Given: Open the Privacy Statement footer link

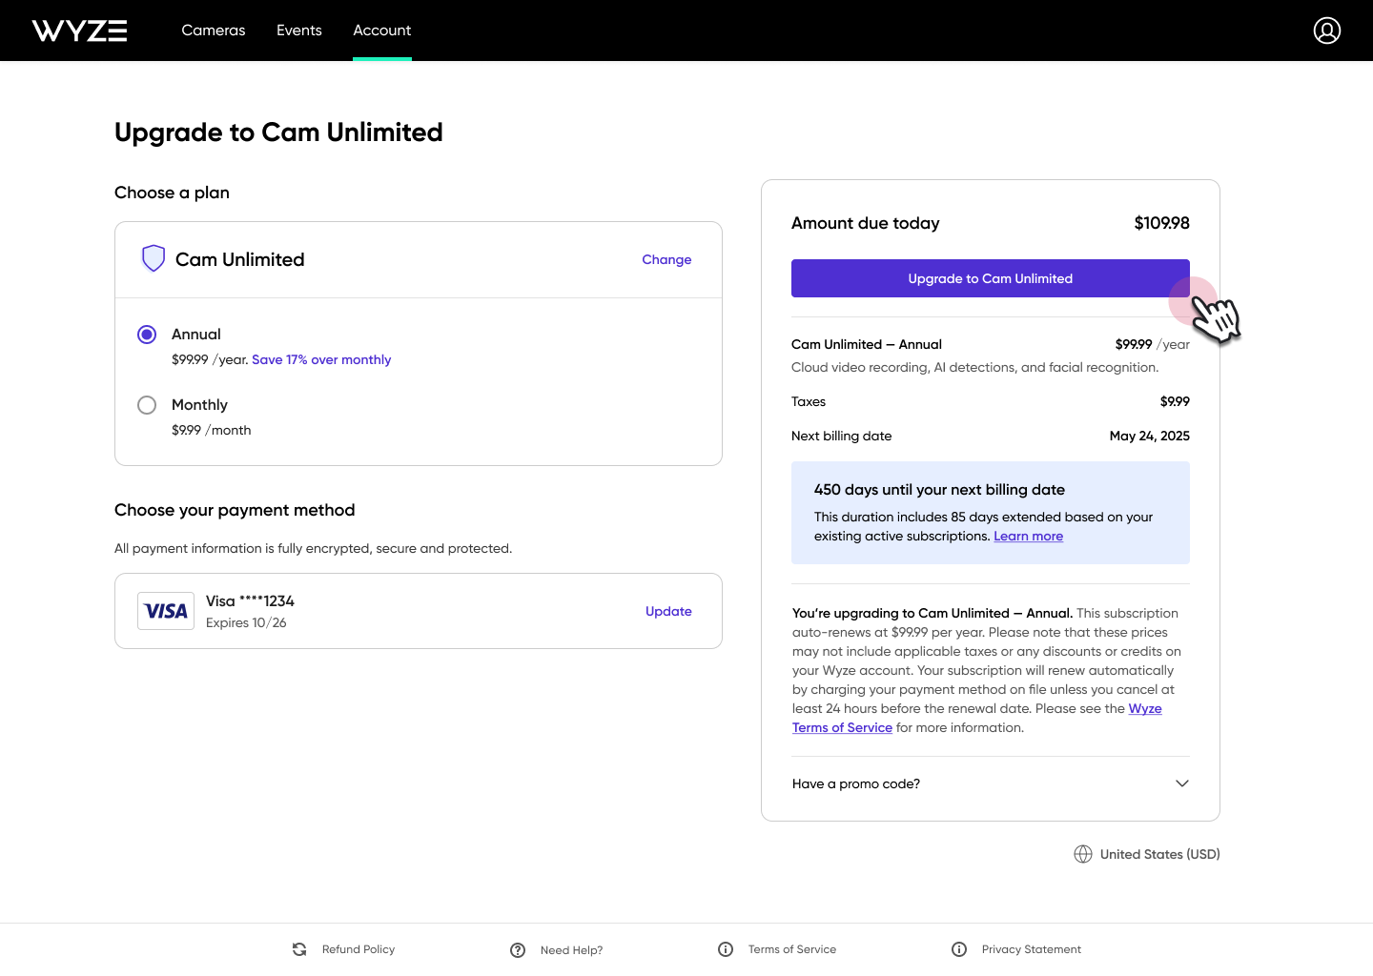Looking at the screenshot, I should 1032,949.
